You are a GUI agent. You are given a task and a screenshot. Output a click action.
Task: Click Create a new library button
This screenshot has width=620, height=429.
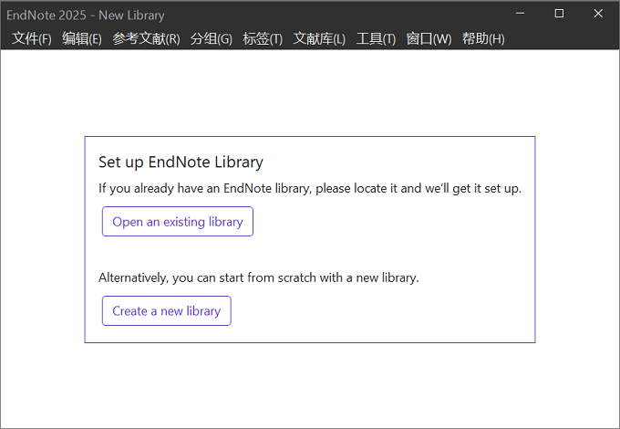(167, 311)
